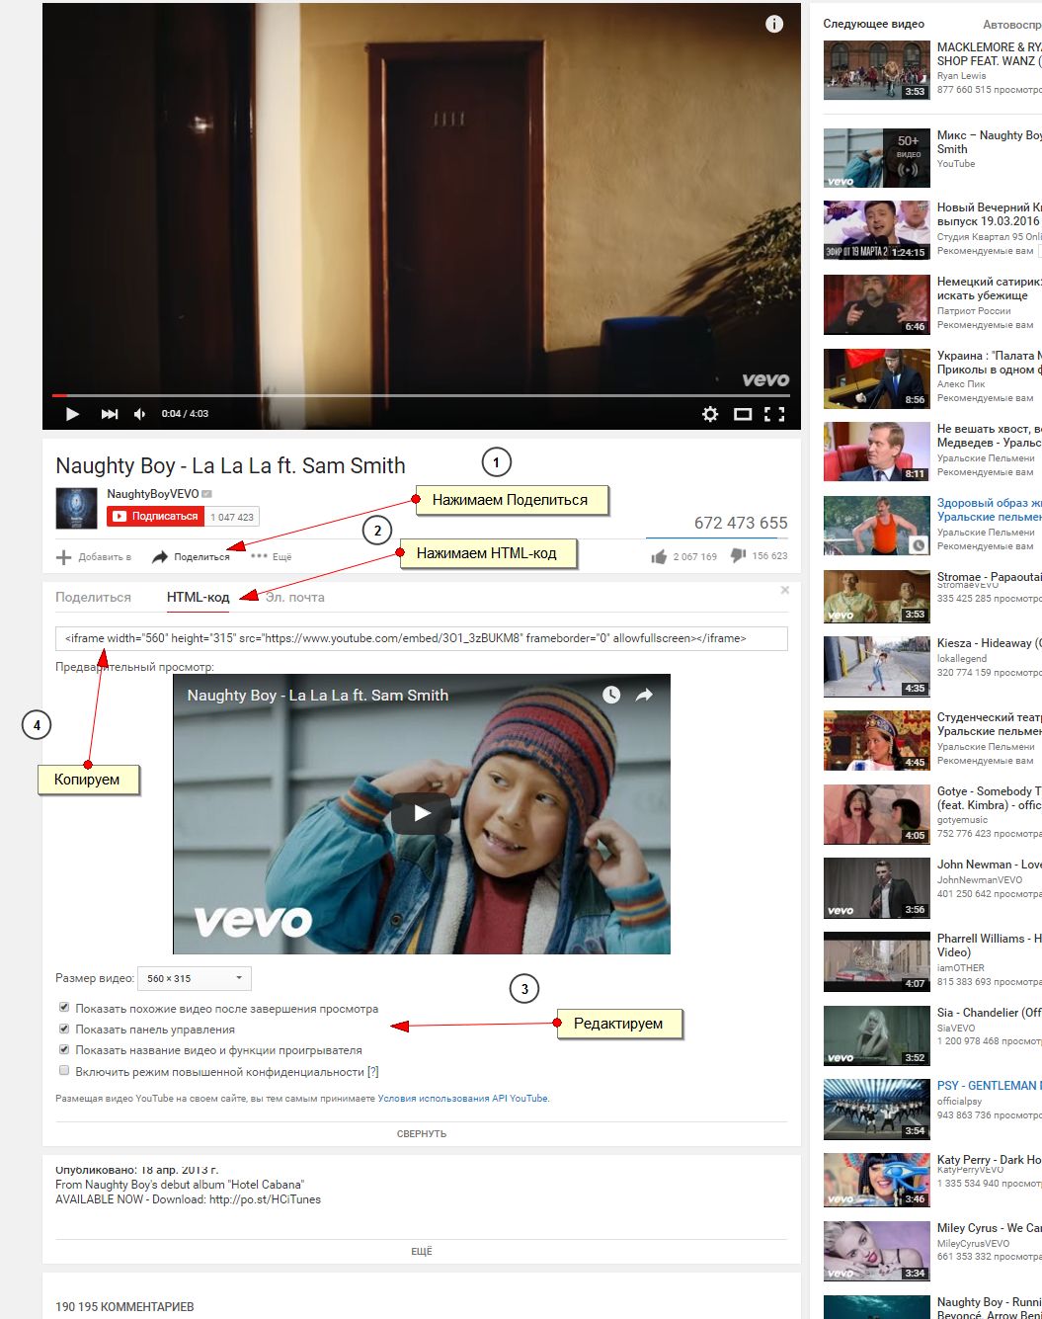The width and height of the screenshot is (1042, 1319).
Task: Open player settings gear icon
Action: click(x=710, y=414)
